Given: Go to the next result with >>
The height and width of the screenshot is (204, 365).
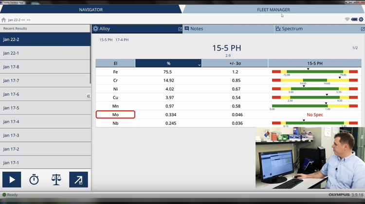Looking at the screenshot, I should tap(28, 20).
